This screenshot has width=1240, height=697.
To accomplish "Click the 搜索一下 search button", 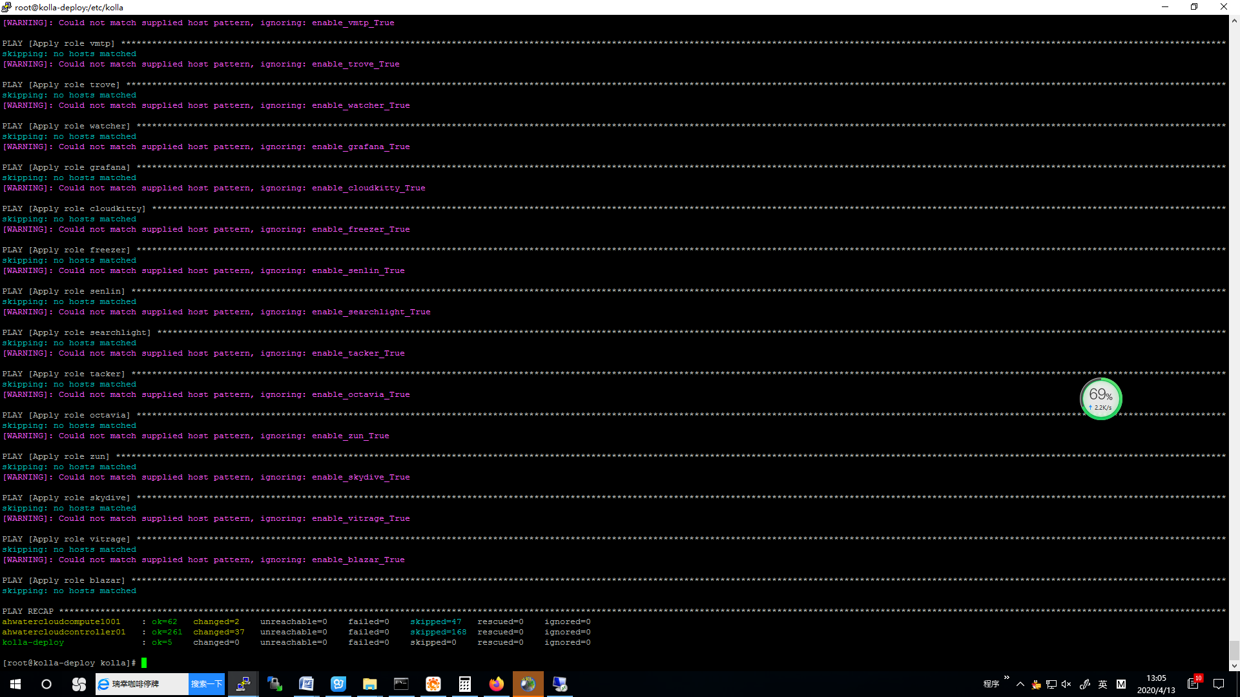I will point(207,684).
